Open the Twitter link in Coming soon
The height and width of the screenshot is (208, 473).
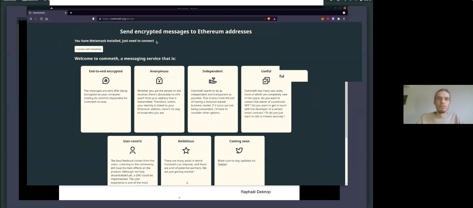point(222,164)
